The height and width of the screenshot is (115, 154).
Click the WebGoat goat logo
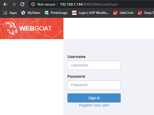coord(11,28)
